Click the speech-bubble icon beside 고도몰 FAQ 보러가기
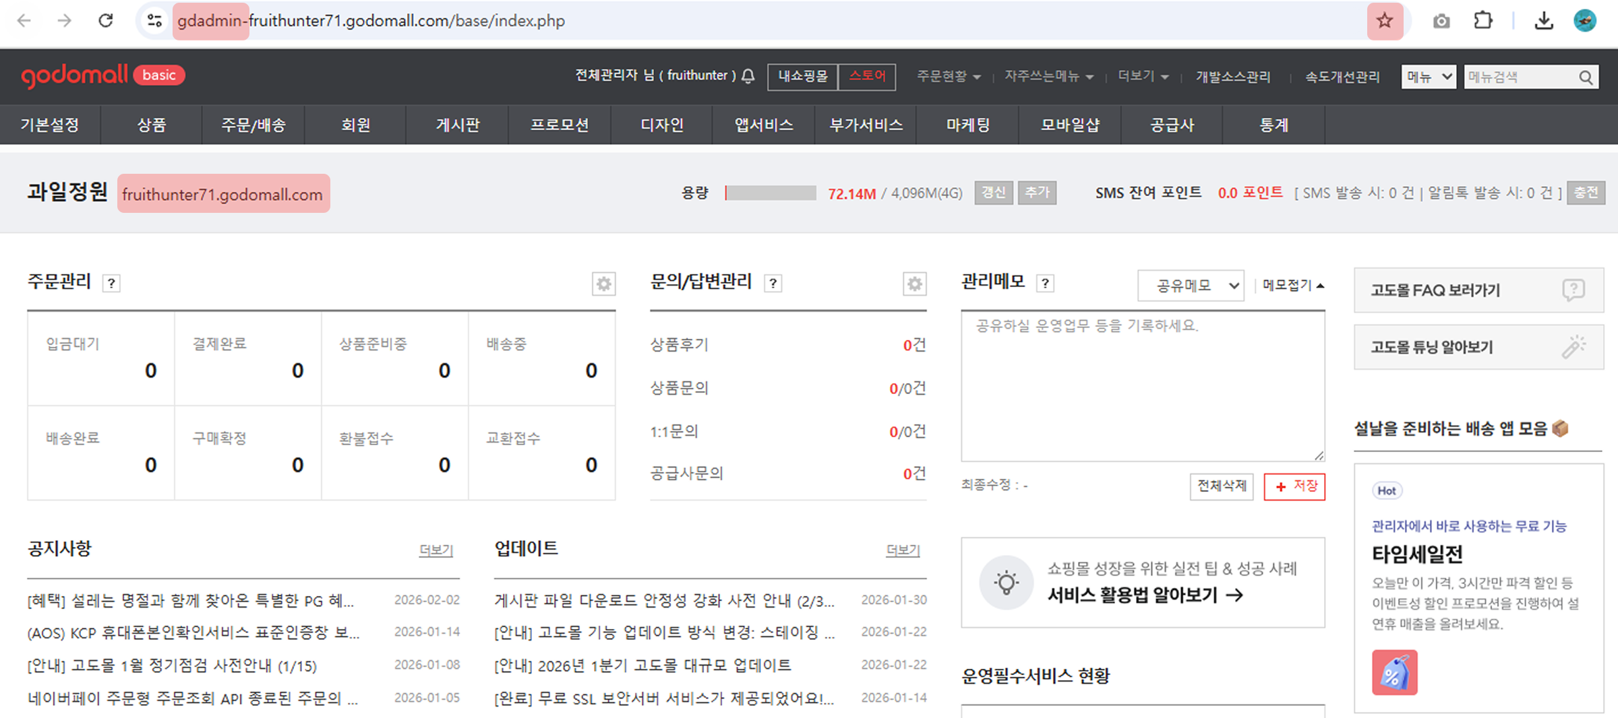1618x718 pixels. [x=1573, y=290]
